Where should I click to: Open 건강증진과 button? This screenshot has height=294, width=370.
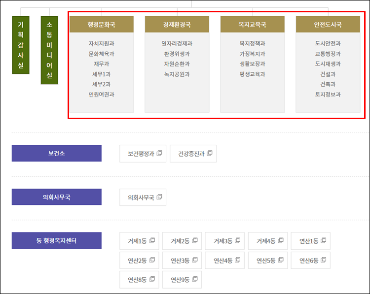[193, 154]
